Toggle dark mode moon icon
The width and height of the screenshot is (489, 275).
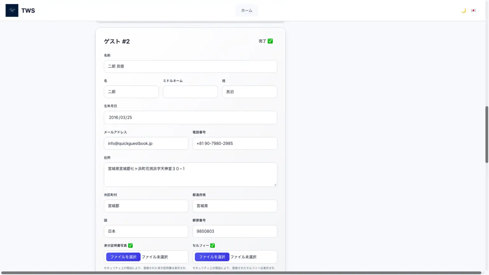pyautogui.click(x=464, y=11)
